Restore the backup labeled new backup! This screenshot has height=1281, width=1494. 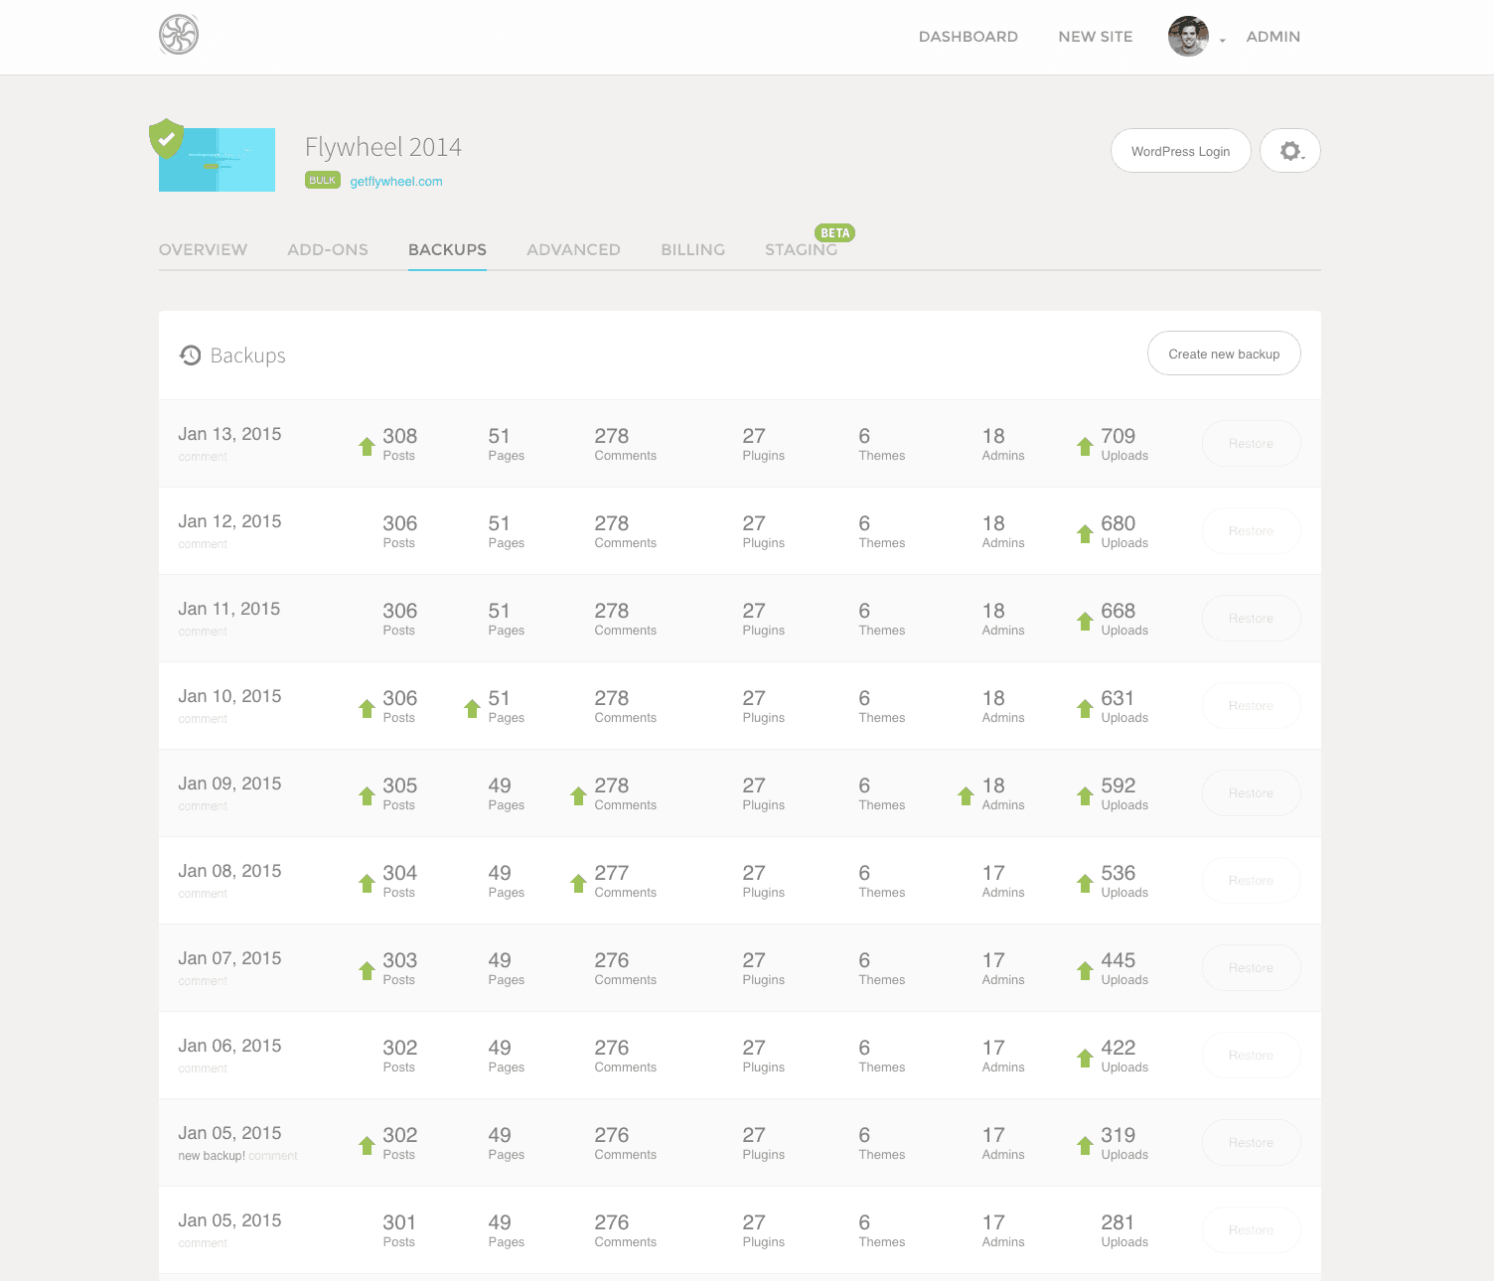click(x=1251, y=1142)
